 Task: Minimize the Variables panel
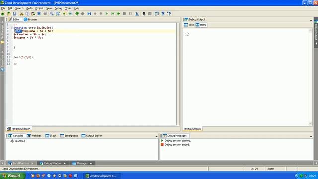click(156, 136)
